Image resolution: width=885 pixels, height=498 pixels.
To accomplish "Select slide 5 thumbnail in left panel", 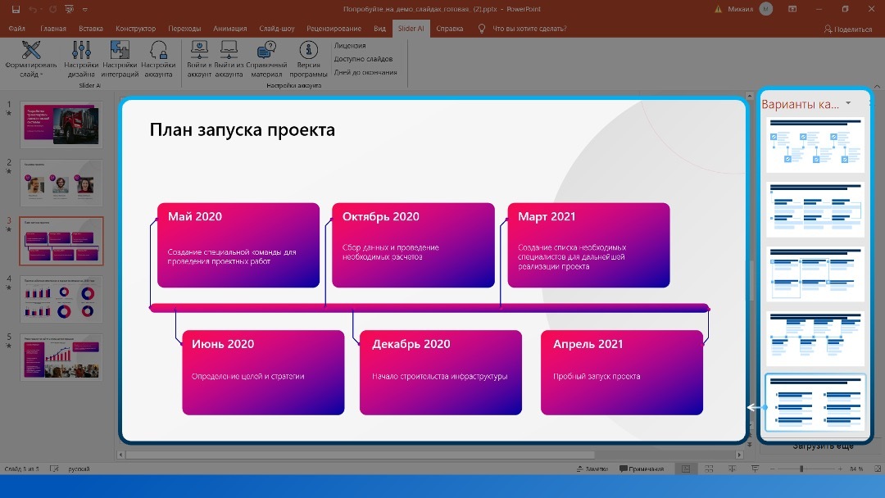I will click(x=61, y=356).
